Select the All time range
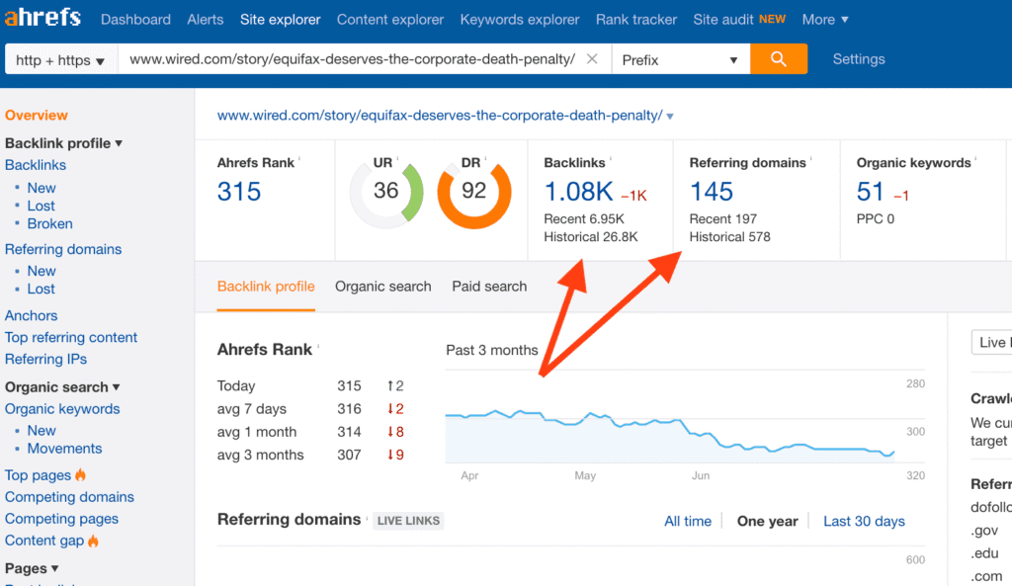The image size is (1012, 586). (x=688, y=521)
